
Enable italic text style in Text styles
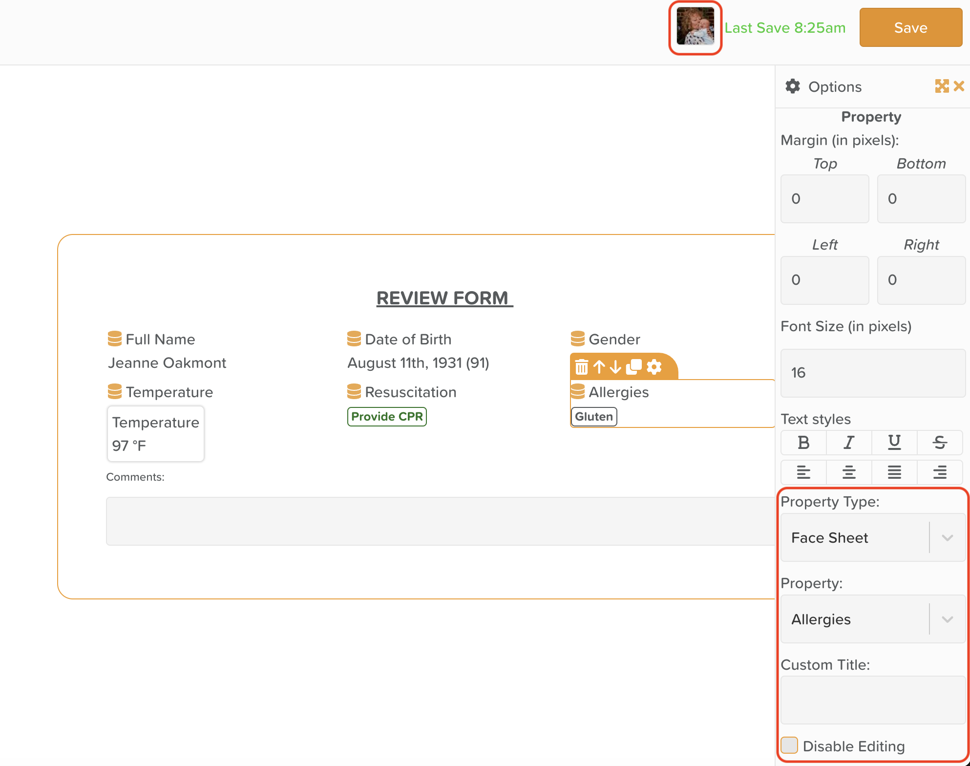[x=849, y=443]
